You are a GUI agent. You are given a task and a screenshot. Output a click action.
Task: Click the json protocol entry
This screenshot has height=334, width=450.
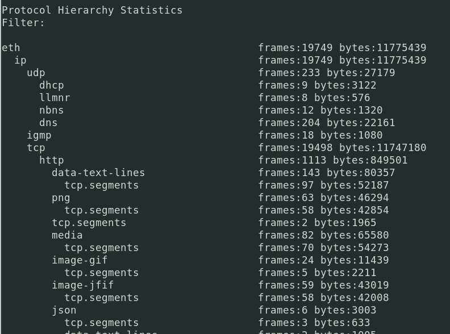pos(64,310)
